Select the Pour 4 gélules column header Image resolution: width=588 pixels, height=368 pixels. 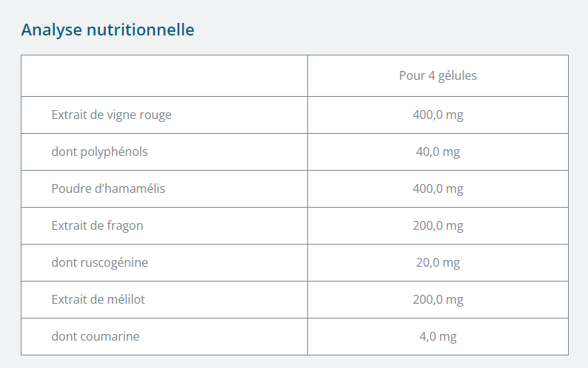(x=438, y=75)
